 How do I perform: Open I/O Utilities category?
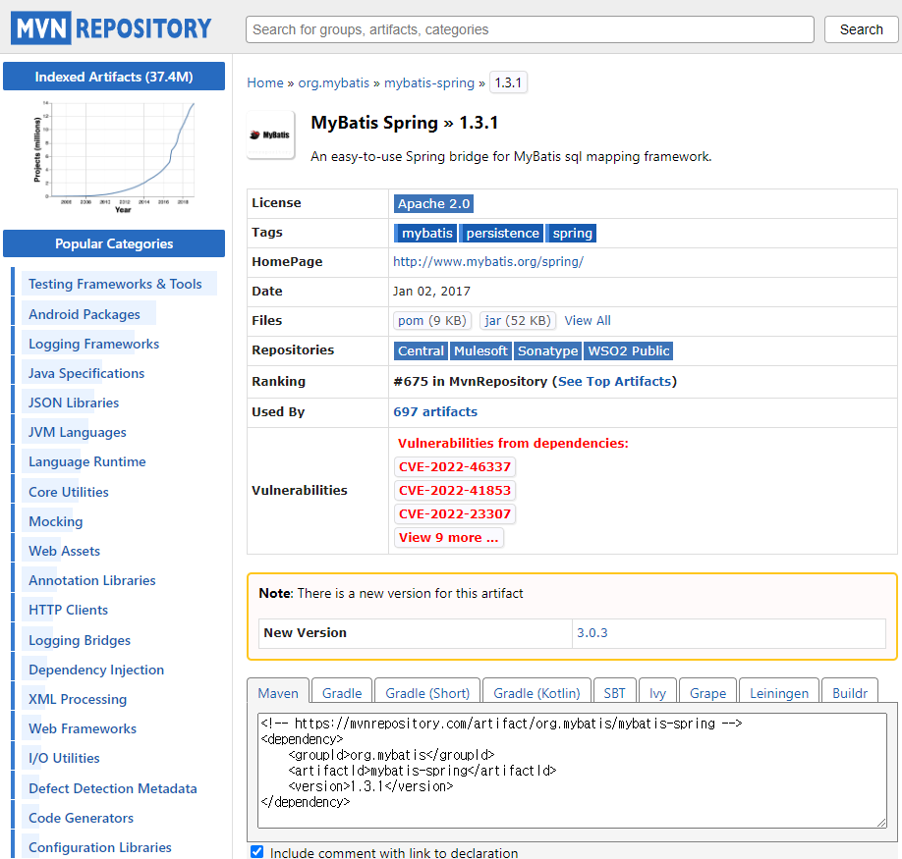pyautogui.click(x=64, y=758)
